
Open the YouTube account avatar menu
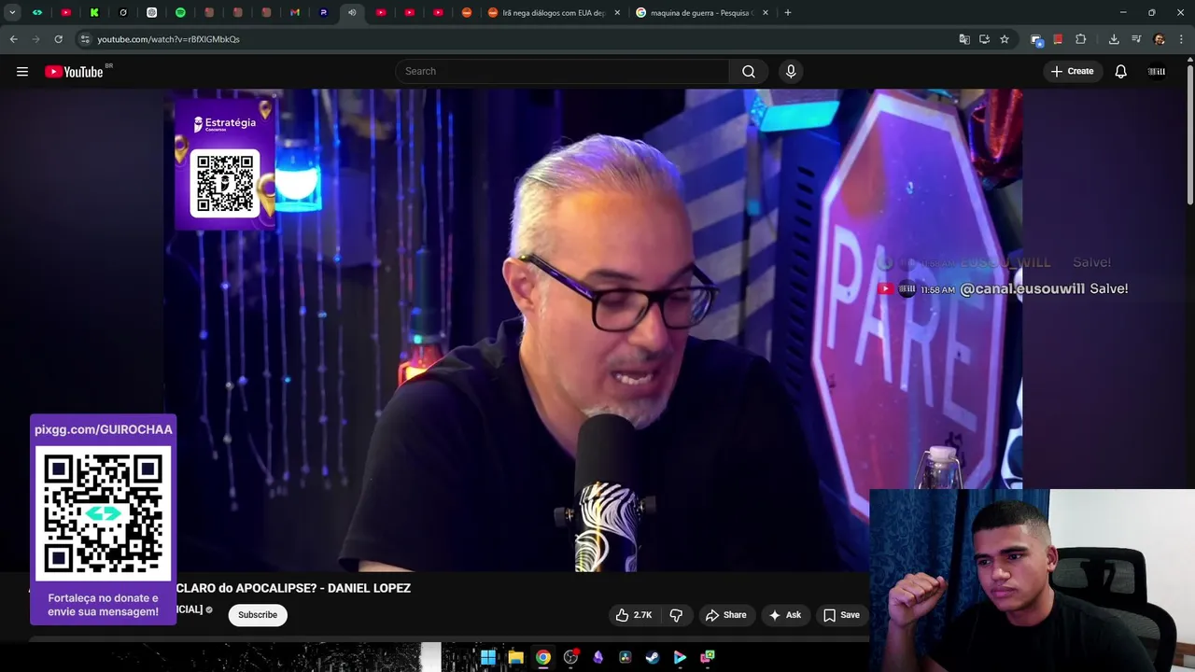[x=1157, y=72]
